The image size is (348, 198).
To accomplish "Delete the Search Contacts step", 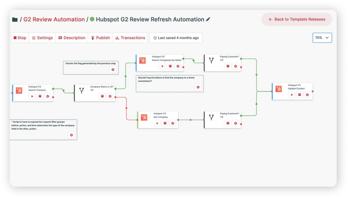I will [x=40, y=96].
